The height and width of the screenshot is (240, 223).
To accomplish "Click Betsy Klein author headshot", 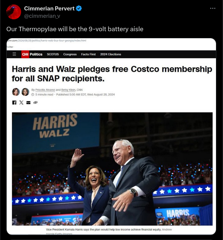I will tap(25, 92).
